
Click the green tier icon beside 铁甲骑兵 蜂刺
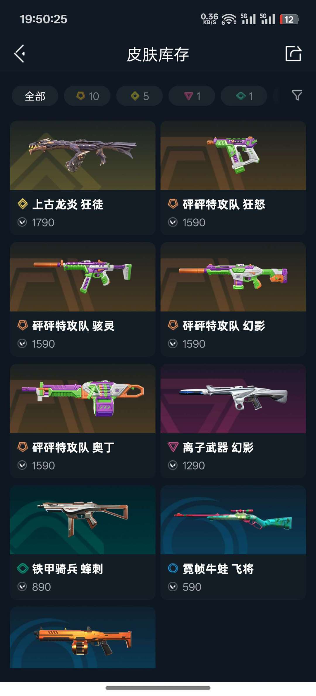tap(23, 569)
